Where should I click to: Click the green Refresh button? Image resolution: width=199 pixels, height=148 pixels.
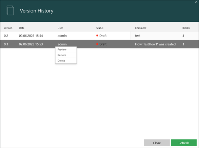pyautogui.click(x=184, y=143)
